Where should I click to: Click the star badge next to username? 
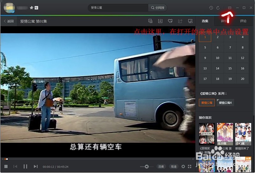(32, 8)
